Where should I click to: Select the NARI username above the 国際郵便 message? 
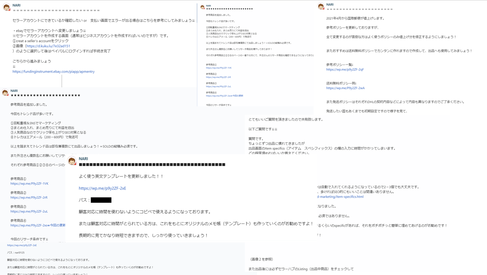330,4
